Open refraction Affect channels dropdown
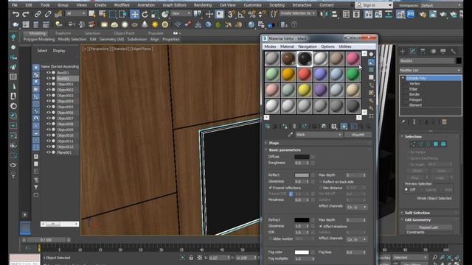 (356, 239)
